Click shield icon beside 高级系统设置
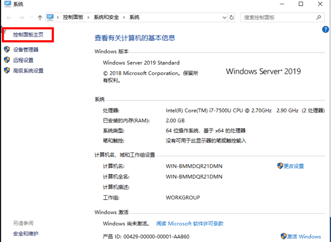Viewport: 331px width, 242px height. click(7, 70)
